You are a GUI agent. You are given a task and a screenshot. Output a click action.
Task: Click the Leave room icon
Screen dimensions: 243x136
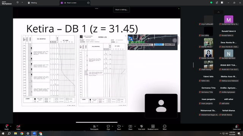pos(237,127)
